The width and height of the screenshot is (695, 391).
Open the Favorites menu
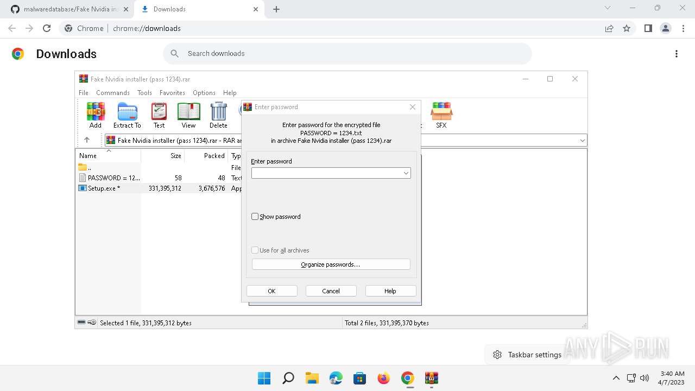tap(172, 93)
